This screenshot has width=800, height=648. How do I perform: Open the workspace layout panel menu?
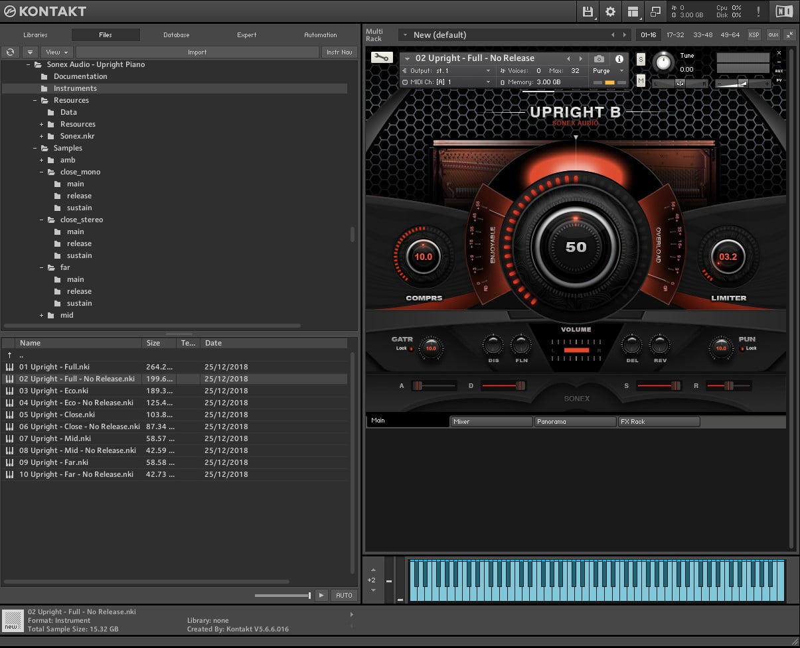point(633,11)
